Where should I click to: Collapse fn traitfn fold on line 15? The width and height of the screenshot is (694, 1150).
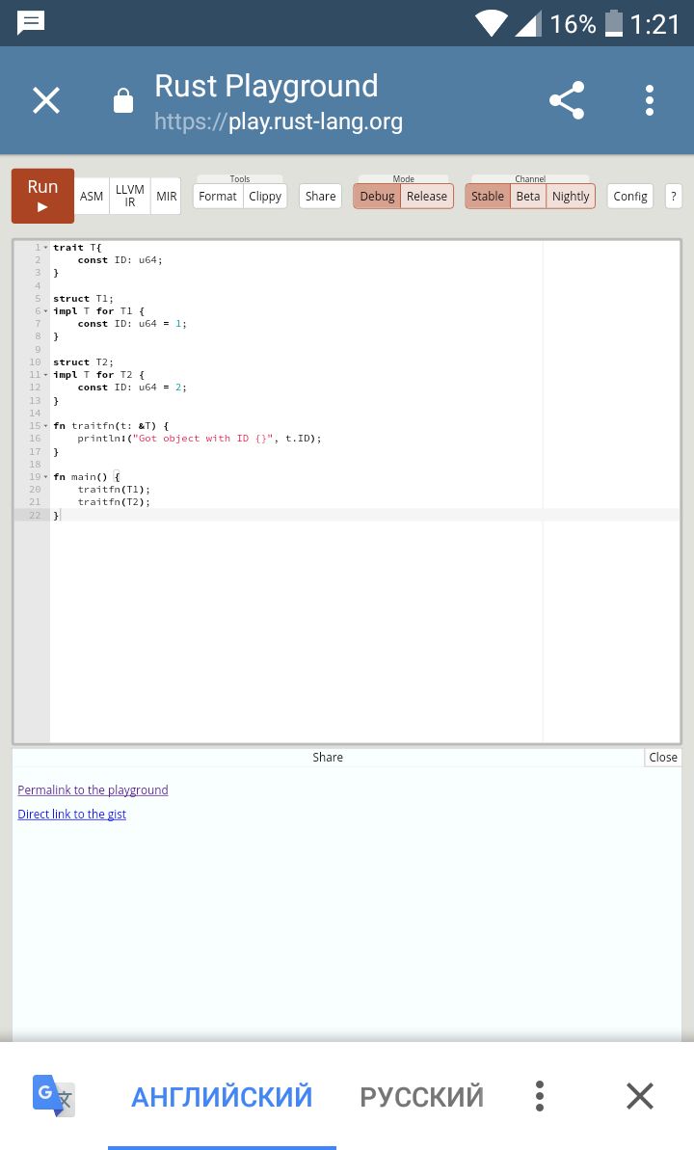(45, 425)
